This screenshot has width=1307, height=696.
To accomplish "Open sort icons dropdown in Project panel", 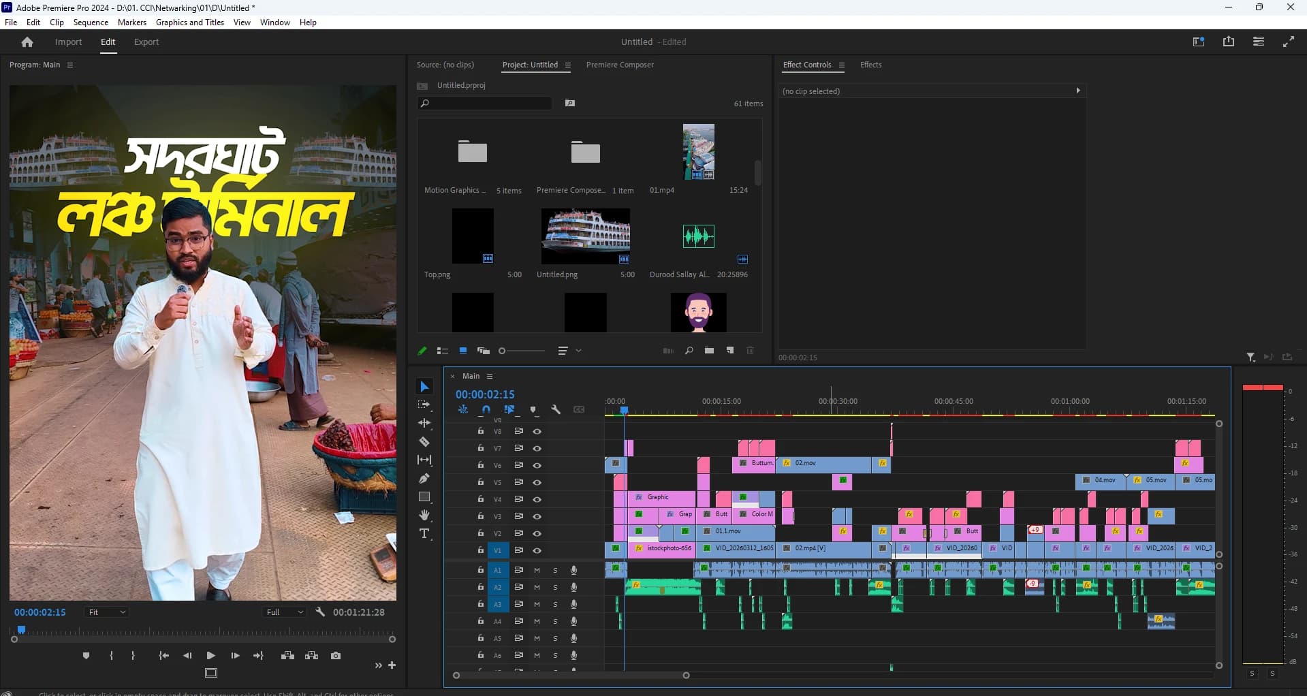I will pyautogui.click(x=569, y=351).
